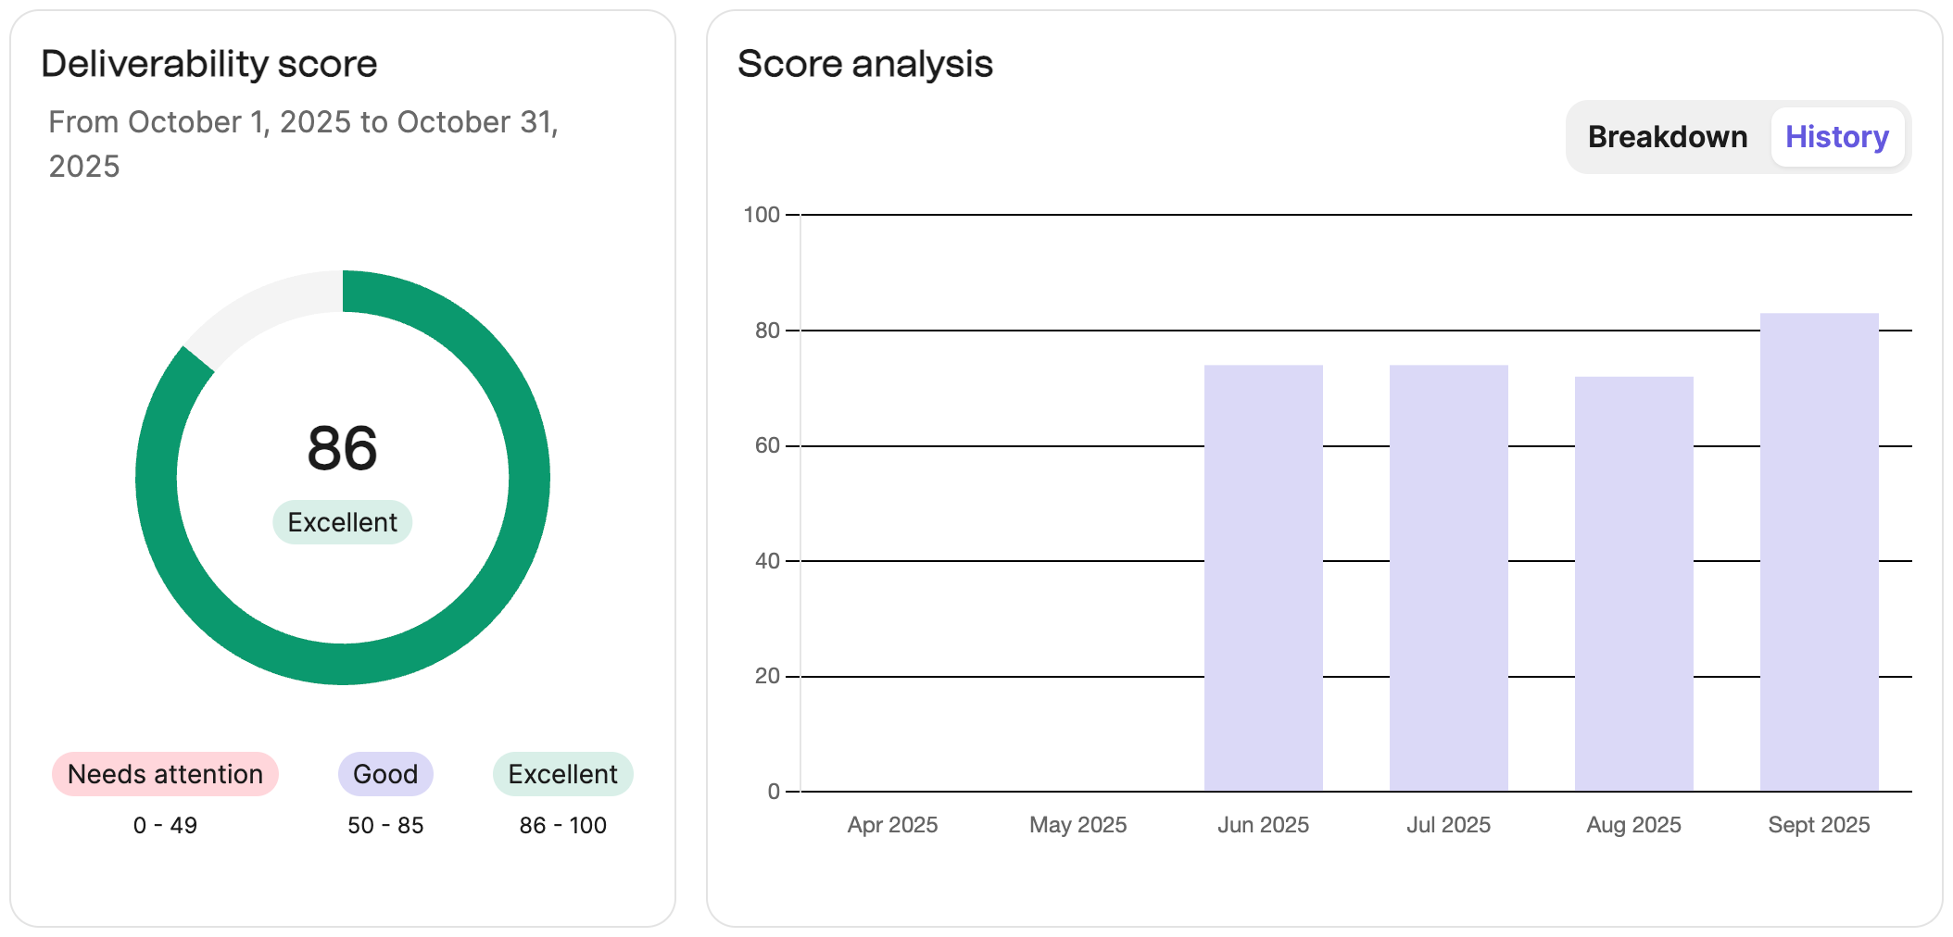Click the Apr 2025 axis label
The width and height of the screenshot is (1953, 937).
click(892, 824)
